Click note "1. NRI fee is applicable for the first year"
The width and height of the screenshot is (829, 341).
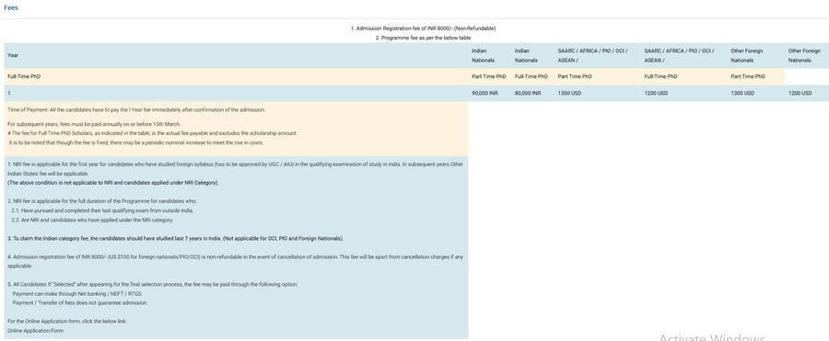(x=235, y=169)
